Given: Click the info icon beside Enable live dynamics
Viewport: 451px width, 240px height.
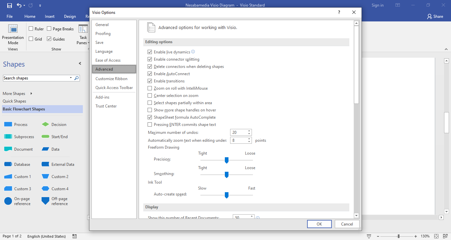Looking at the screenshot, I should click(x=193, y=52).
